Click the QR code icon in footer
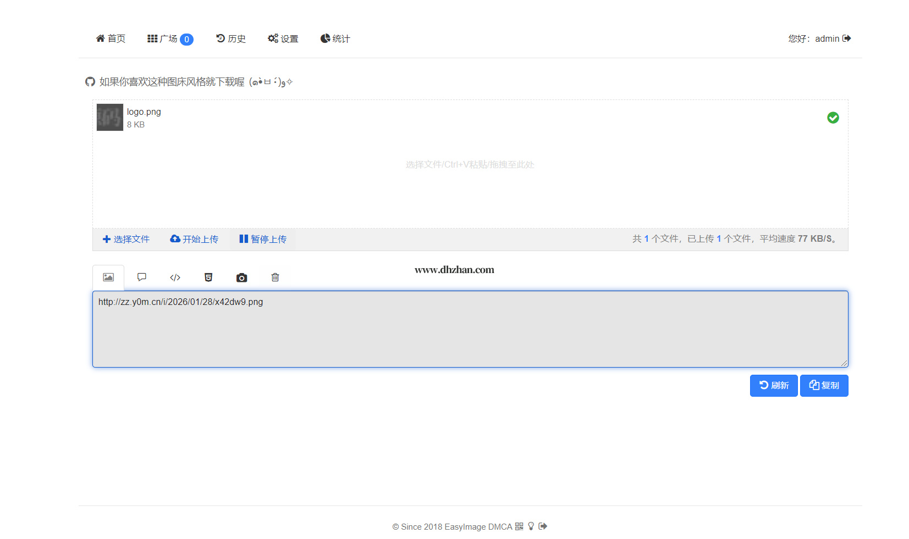The image size is (909, 539). 519,526
